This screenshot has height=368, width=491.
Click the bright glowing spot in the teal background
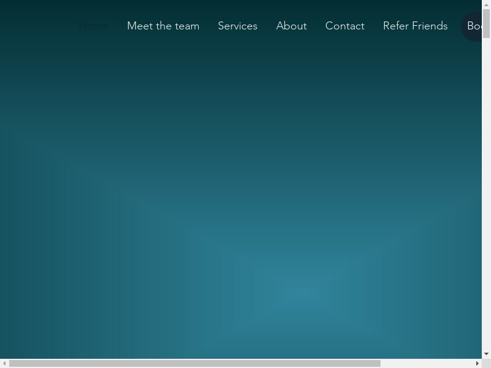[x=302, y=293]
